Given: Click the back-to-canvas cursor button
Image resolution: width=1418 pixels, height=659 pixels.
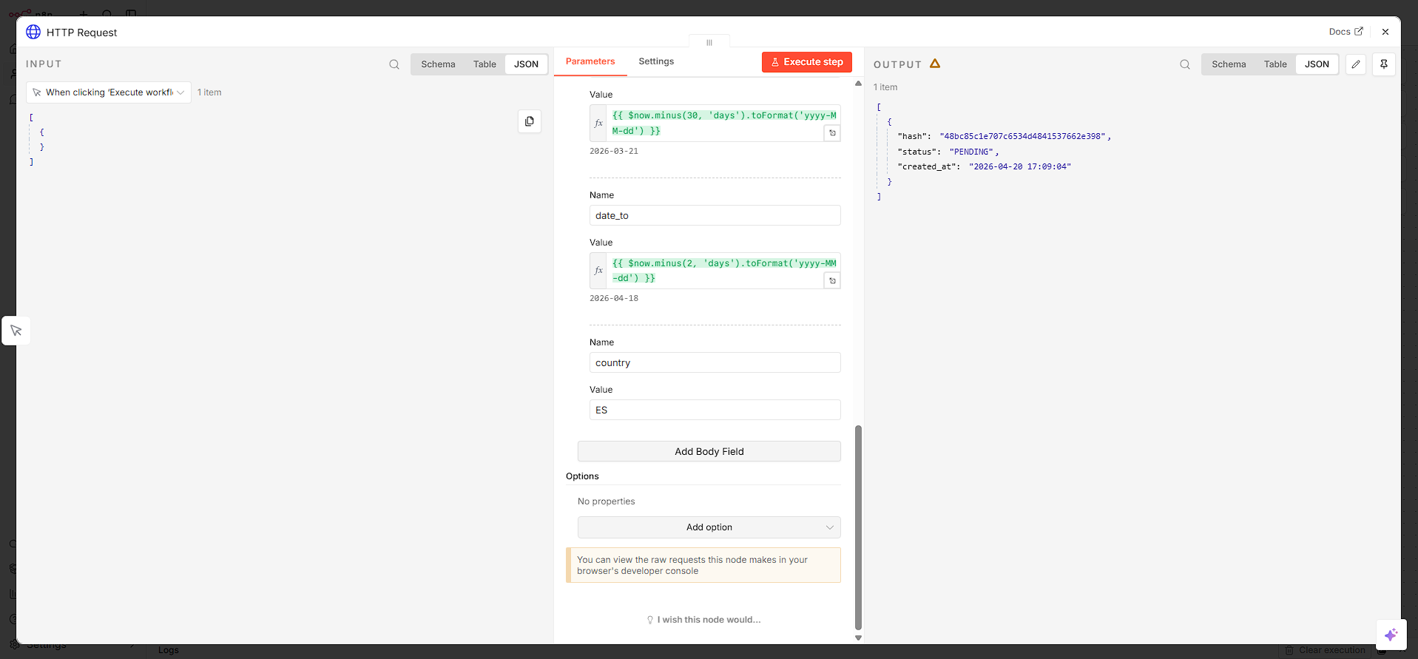Looking at the screenshot, I should coord(16,331).
